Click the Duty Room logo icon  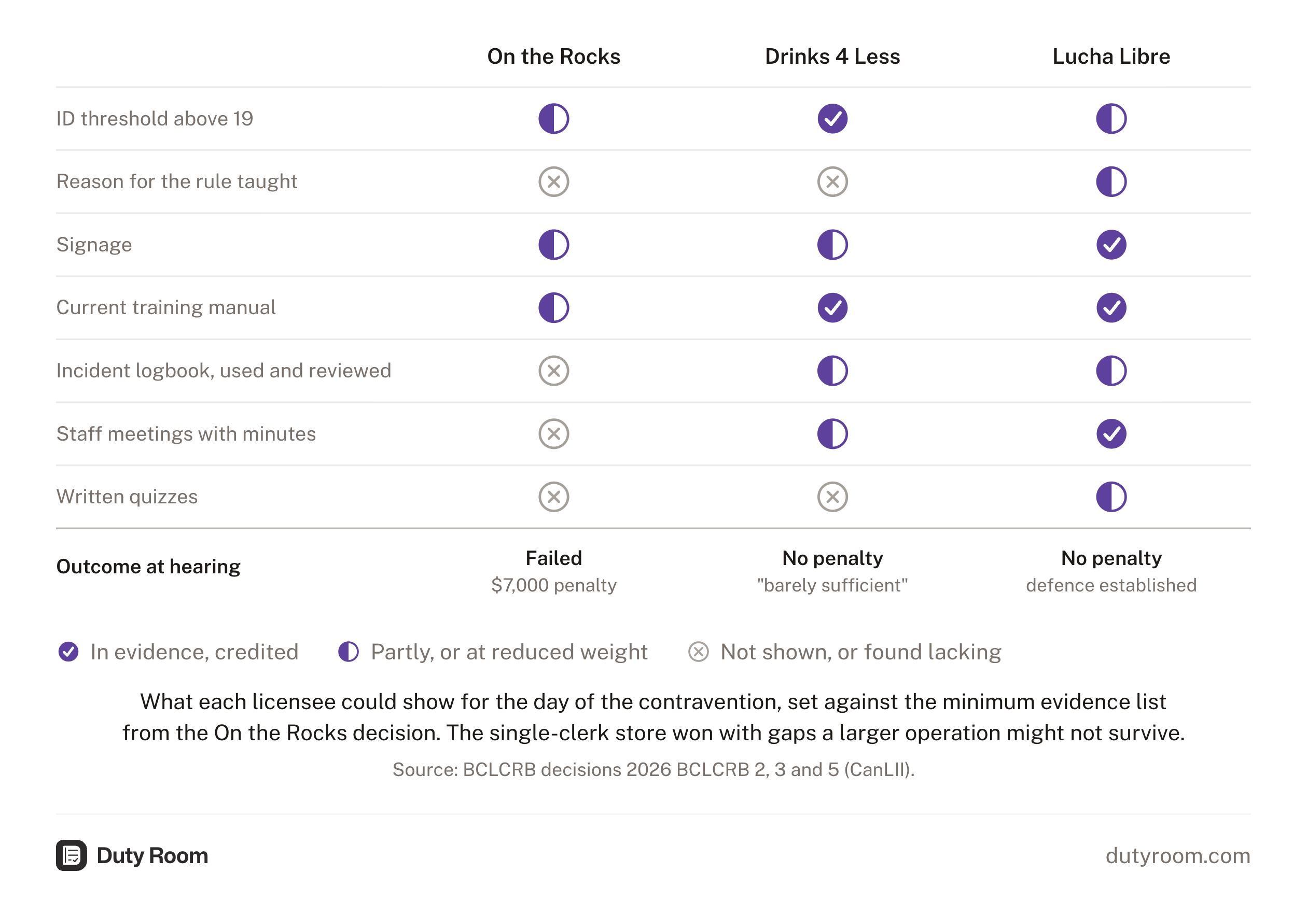(x=71, y=855)
